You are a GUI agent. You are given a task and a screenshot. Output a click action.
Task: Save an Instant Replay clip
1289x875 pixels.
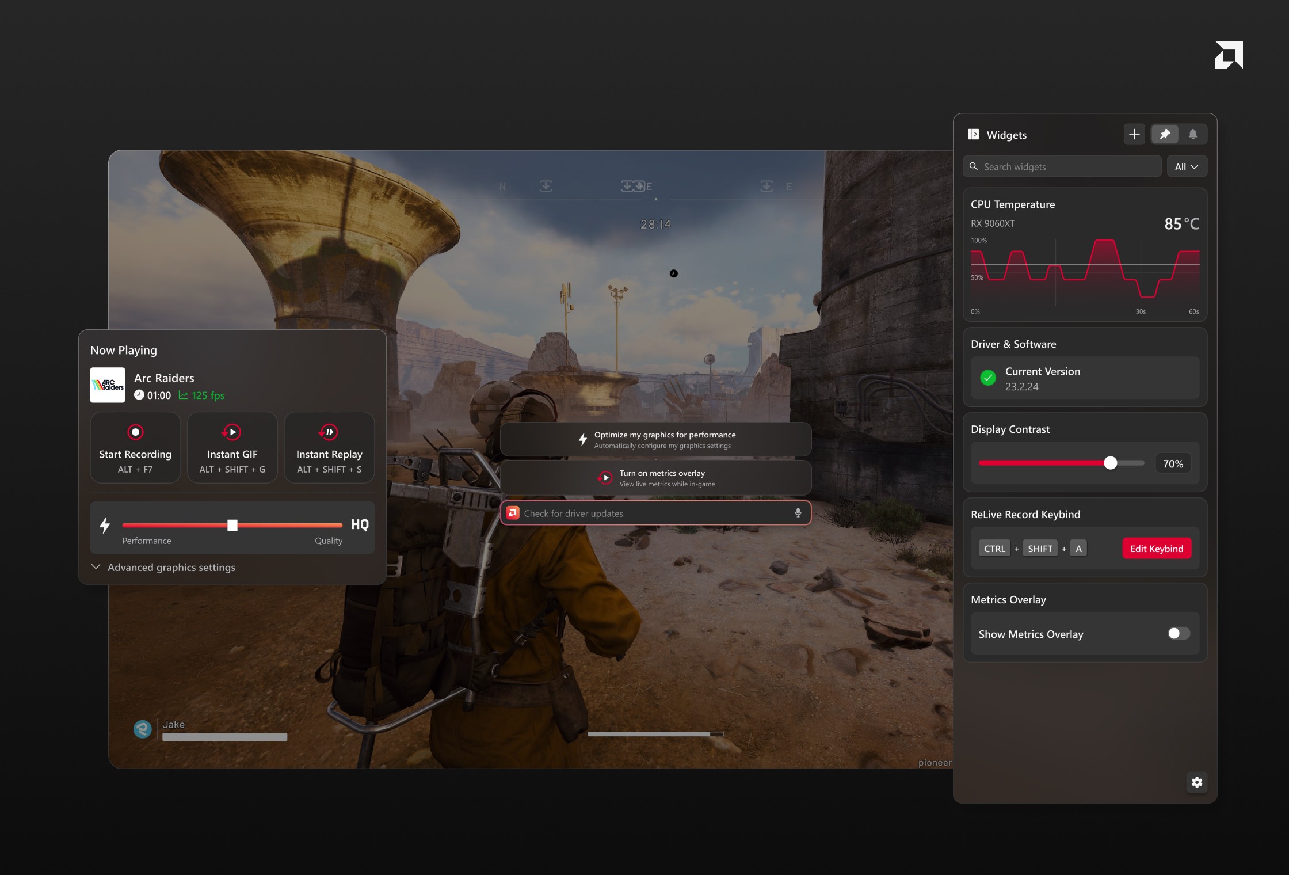pos(329,447)
